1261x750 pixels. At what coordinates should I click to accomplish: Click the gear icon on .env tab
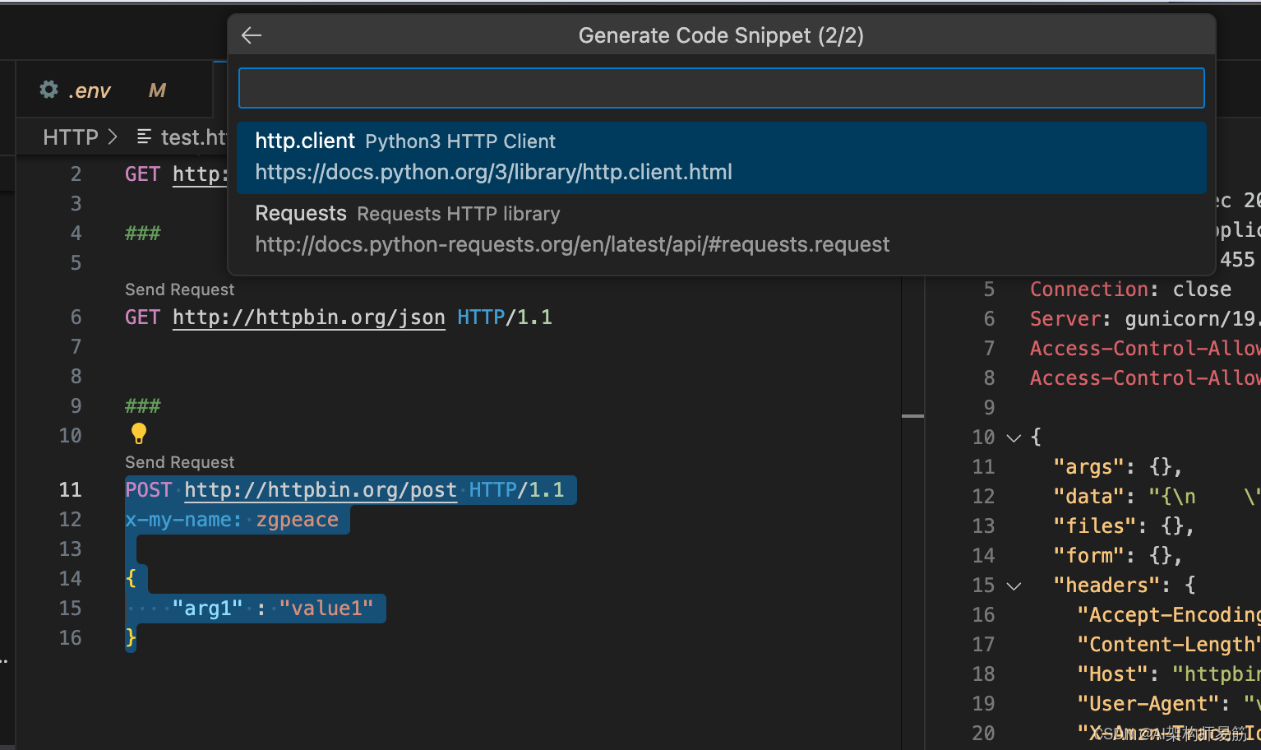pos(49,90)
